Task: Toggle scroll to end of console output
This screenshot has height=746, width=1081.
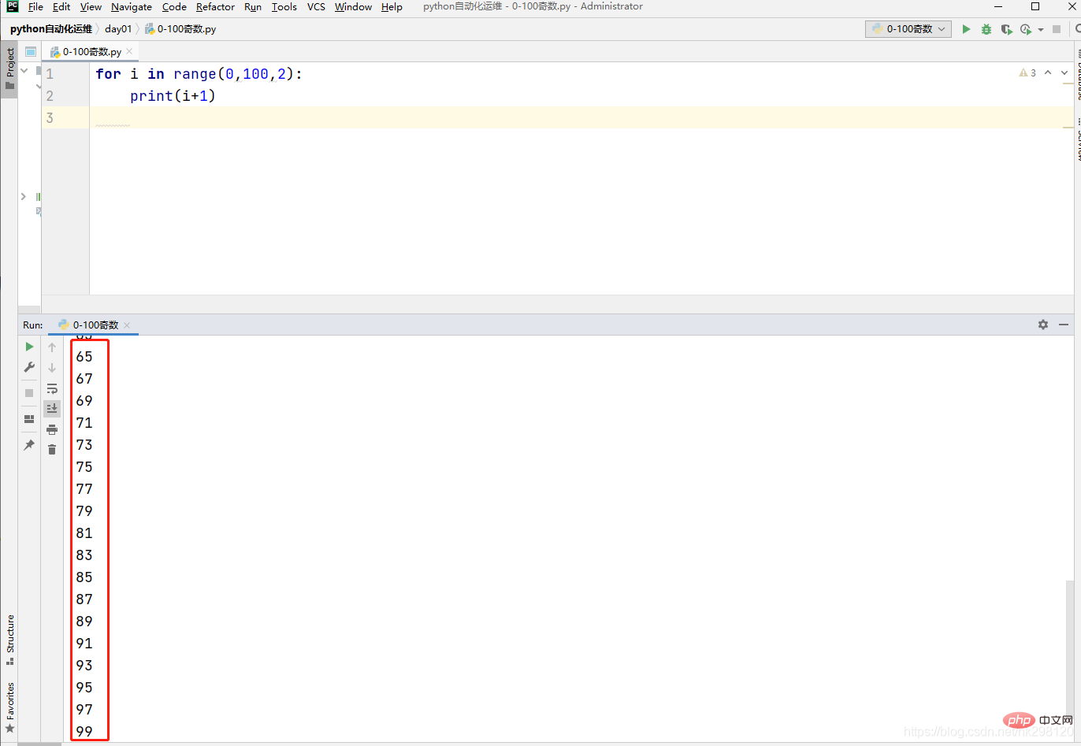Action: tap(52, 408)
